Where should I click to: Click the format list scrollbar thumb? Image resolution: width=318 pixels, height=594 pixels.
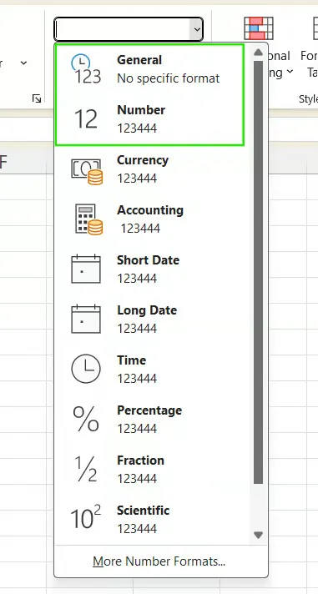(258, 272)
